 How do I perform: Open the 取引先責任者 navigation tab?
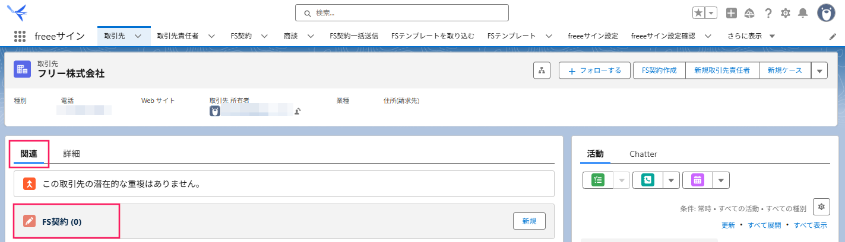tap(178, 36)
